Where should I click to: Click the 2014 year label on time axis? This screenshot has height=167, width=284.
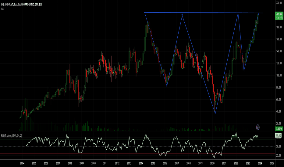point(141,163)
